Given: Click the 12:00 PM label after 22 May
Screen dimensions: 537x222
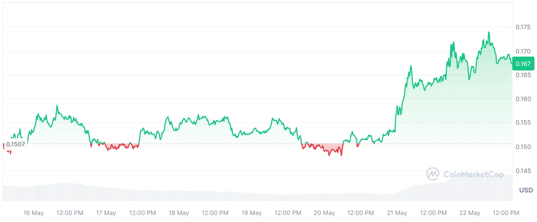Looking at the screenshot, I should 506,213.
